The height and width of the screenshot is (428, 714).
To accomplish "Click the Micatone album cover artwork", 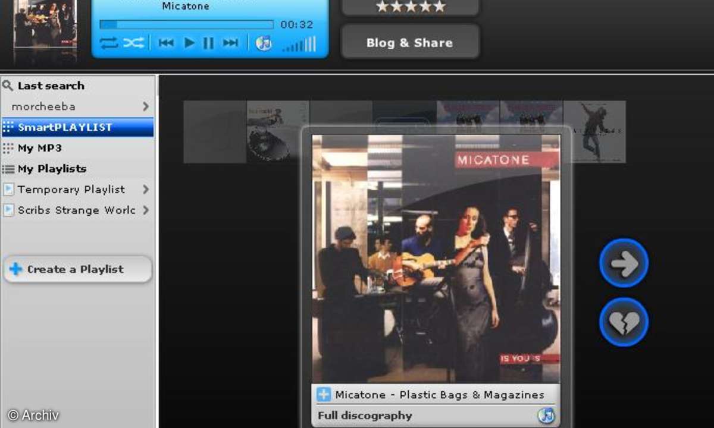I will click(436, 259).
